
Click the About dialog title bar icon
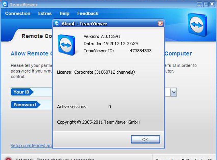pos(57,23)
